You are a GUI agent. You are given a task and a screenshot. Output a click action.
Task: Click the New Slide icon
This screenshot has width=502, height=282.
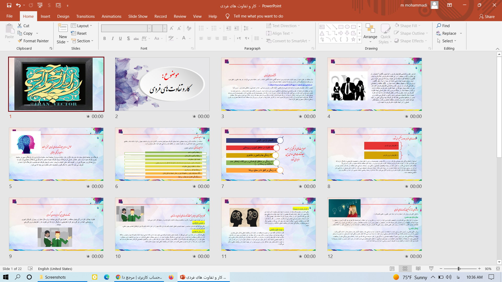(x=63, y=28)
